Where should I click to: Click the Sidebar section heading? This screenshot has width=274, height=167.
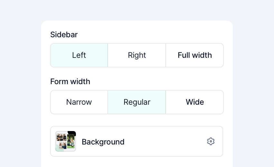point(64,35)
